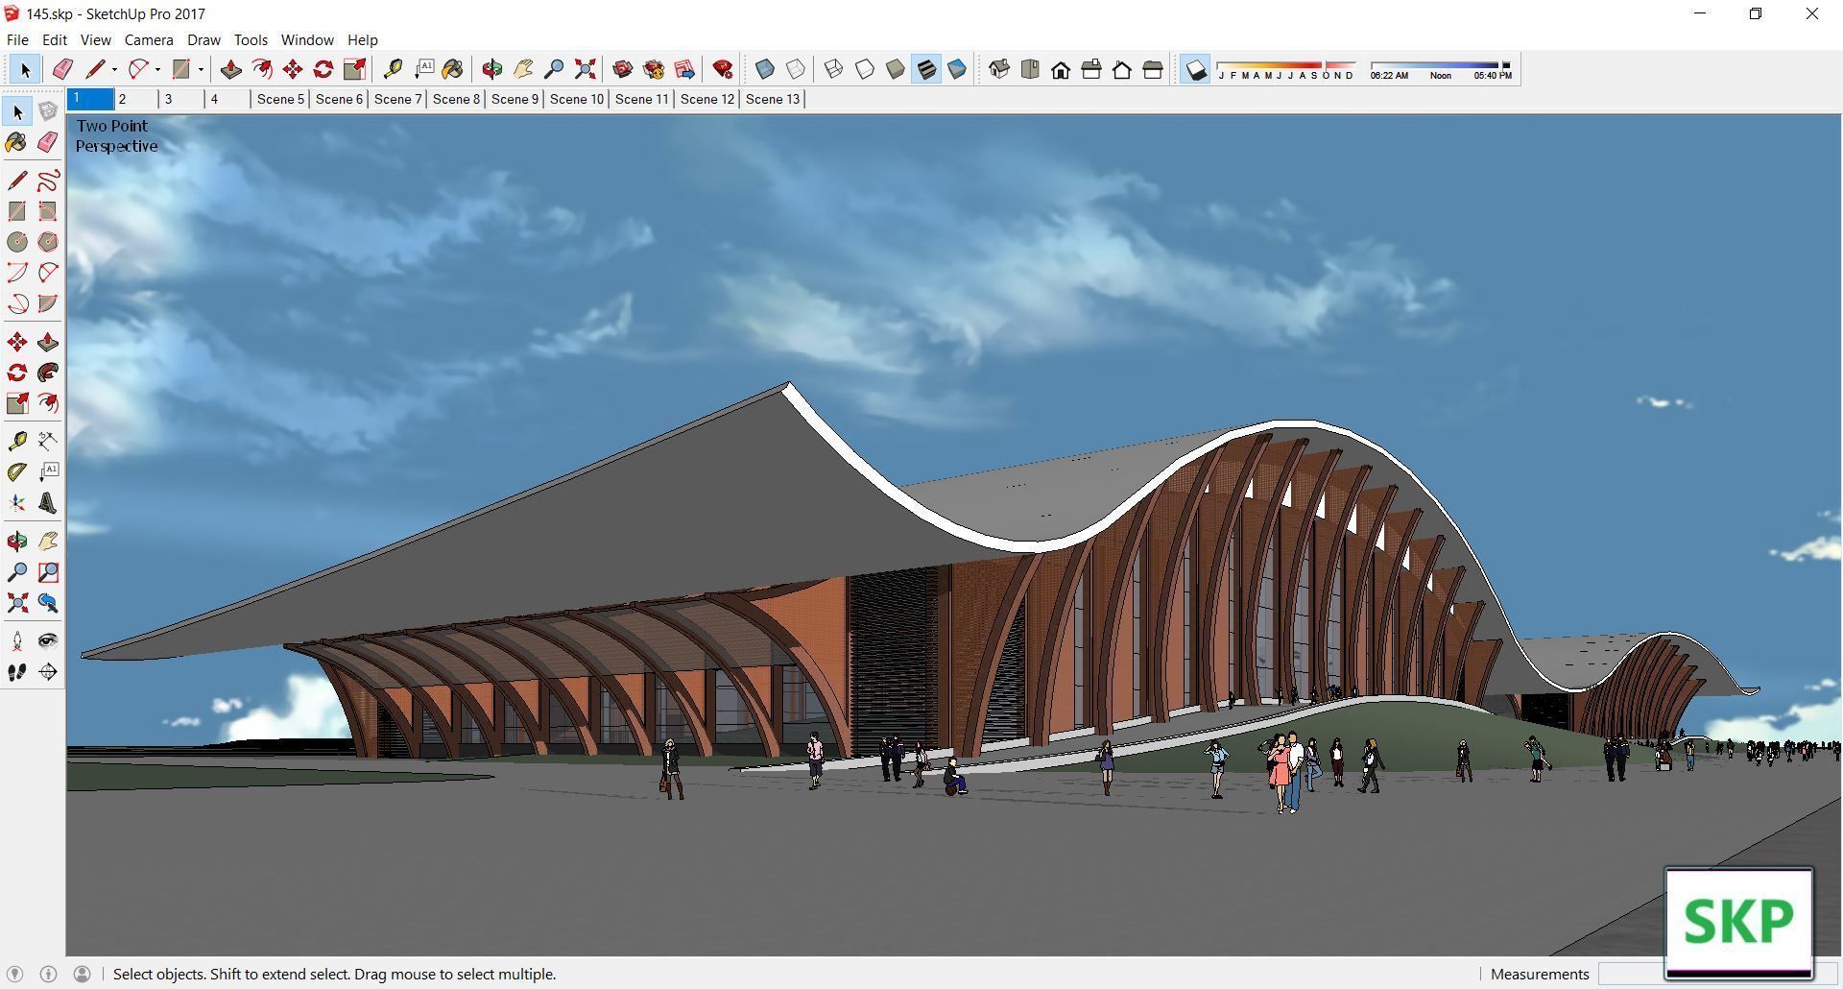Screen dimensions: 1843x989
Task: Open the Camera menu
Action: [x=149, y=39]
